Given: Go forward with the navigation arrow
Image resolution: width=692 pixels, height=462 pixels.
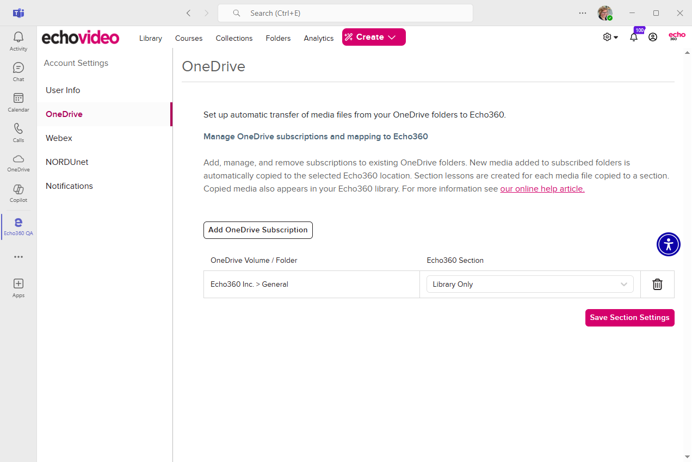Looking at the screenshot, I should (206, 13).
